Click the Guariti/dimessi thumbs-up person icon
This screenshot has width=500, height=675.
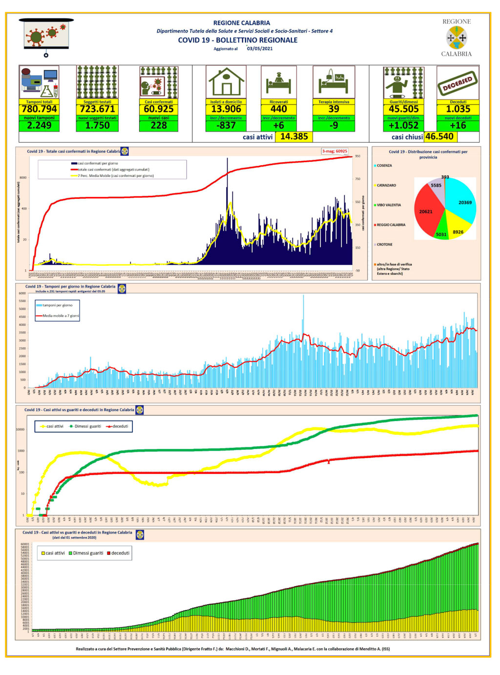(404, 83)
